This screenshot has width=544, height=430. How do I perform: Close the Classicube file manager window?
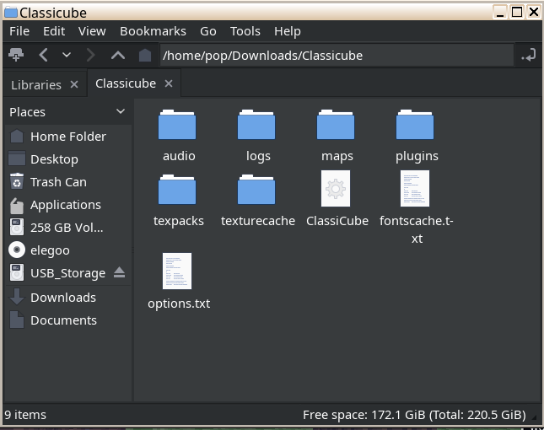[x=534, y=12]
